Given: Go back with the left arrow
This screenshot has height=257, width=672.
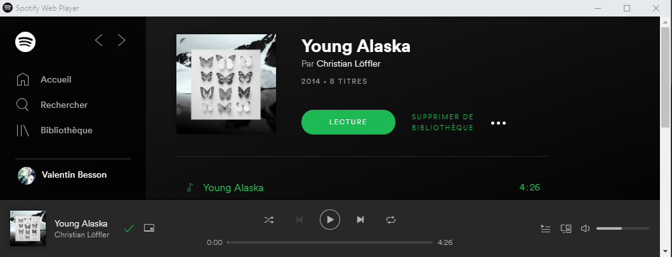Looking at the screenshot, I should (x=99, y=40).
